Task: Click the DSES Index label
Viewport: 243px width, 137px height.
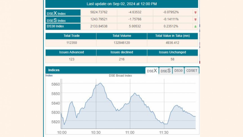Action: (x=56, y=20)
